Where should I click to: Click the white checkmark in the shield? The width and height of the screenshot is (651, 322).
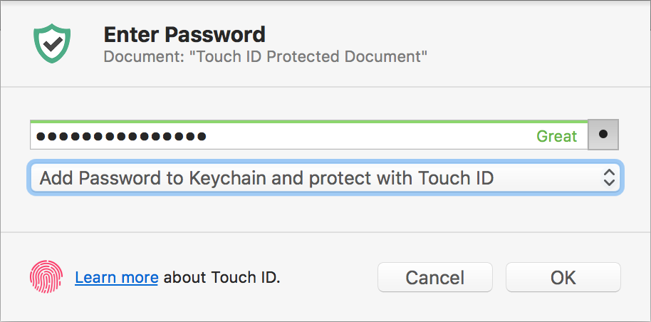(52, 43)
